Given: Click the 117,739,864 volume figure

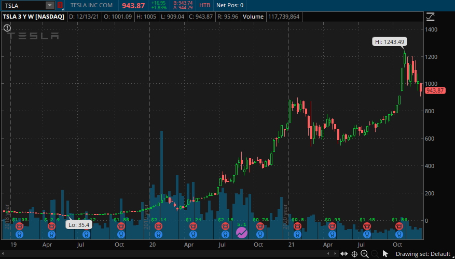Looking at the screenshot, I should tap(283, 17).
